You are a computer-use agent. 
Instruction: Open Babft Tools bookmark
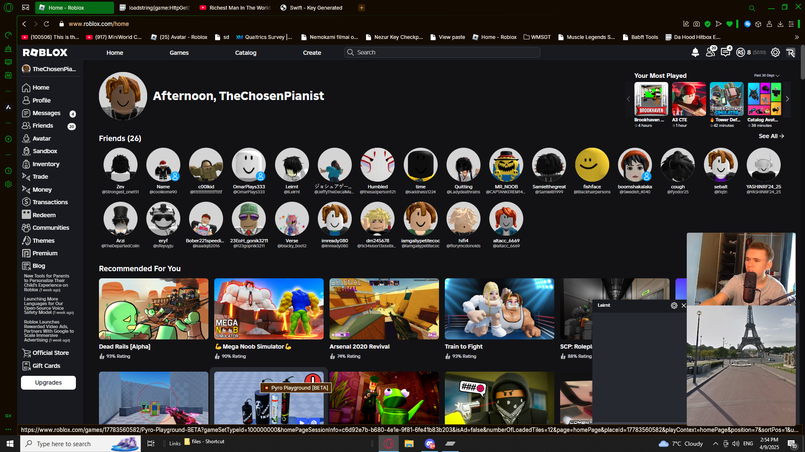[640, 37]
